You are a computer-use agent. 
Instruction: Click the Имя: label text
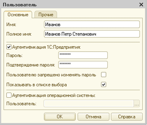click(11, 24)
